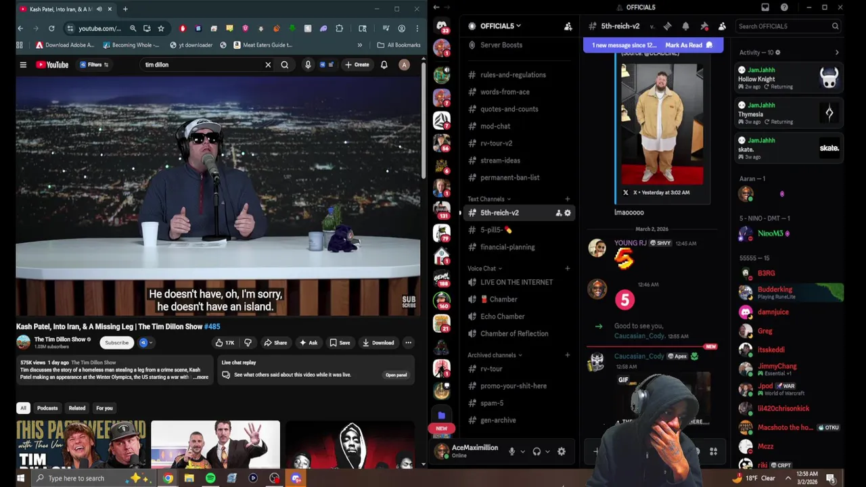The image size is (866, 487).
Task: Open File Explorer from the taskbar
Action: 189,478
